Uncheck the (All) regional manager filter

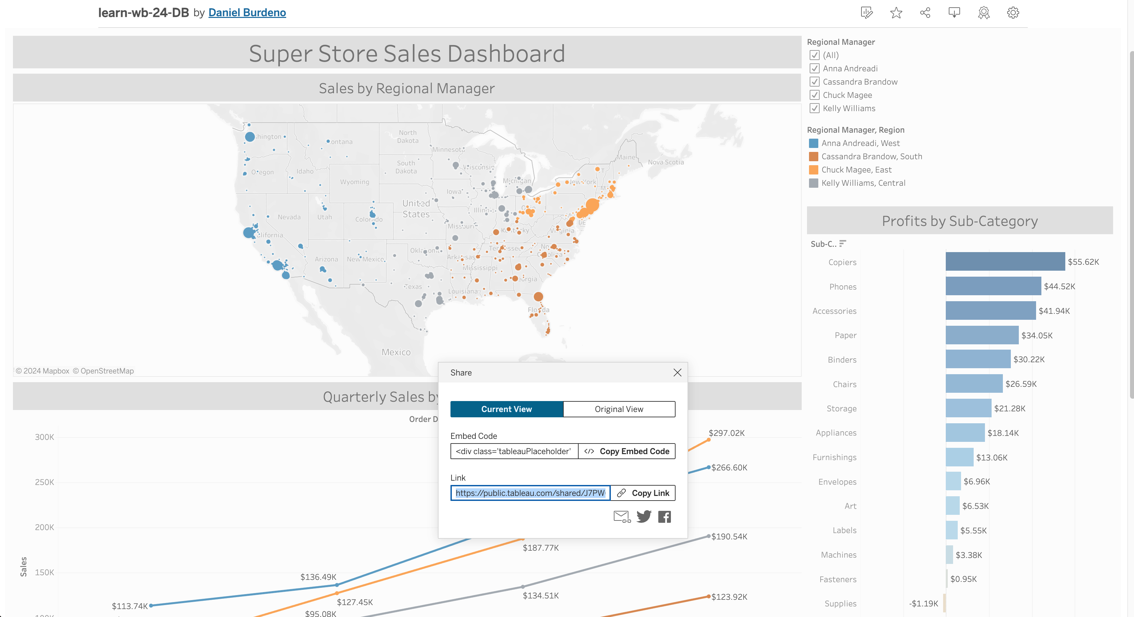point(814,55)
